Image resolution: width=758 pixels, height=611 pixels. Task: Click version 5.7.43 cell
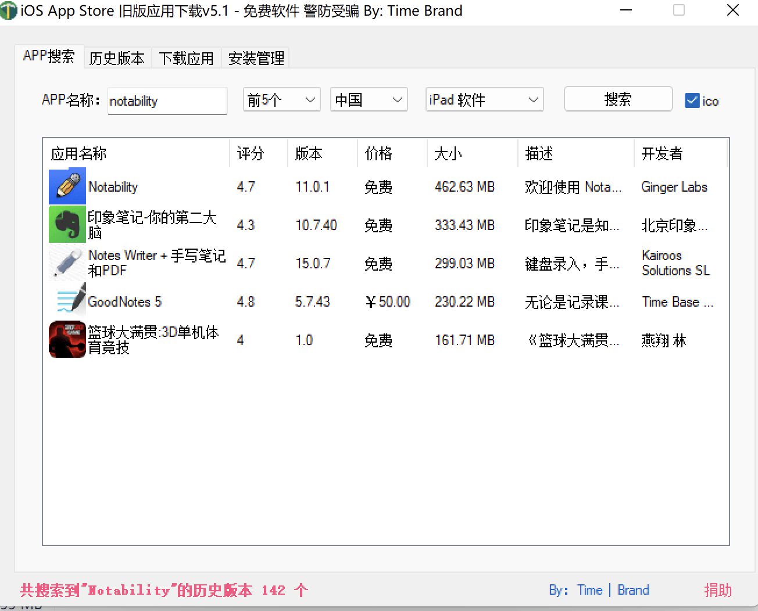click(x=313, y=302)
